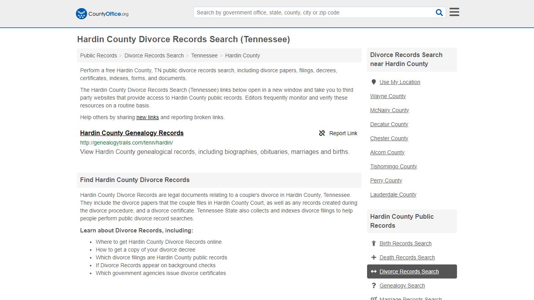Viewport: 534px width, 300px height.
Task: Click the broken-link Report Link icon
Action: click(322, 133)
